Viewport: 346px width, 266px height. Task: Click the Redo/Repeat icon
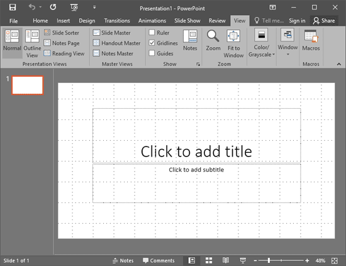53,8
